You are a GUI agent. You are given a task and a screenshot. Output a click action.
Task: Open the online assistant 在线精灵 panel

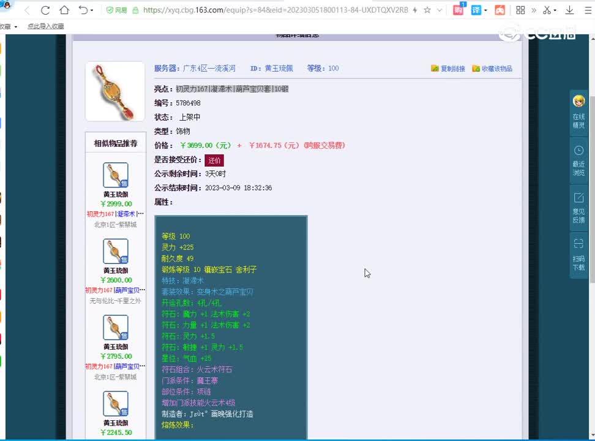(x=578, y=111)
